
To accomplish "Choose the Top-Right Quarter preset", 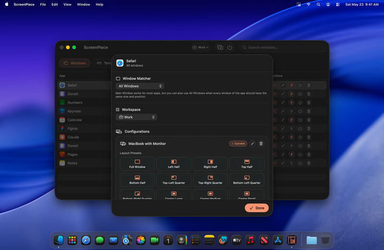I will point(210,180).
